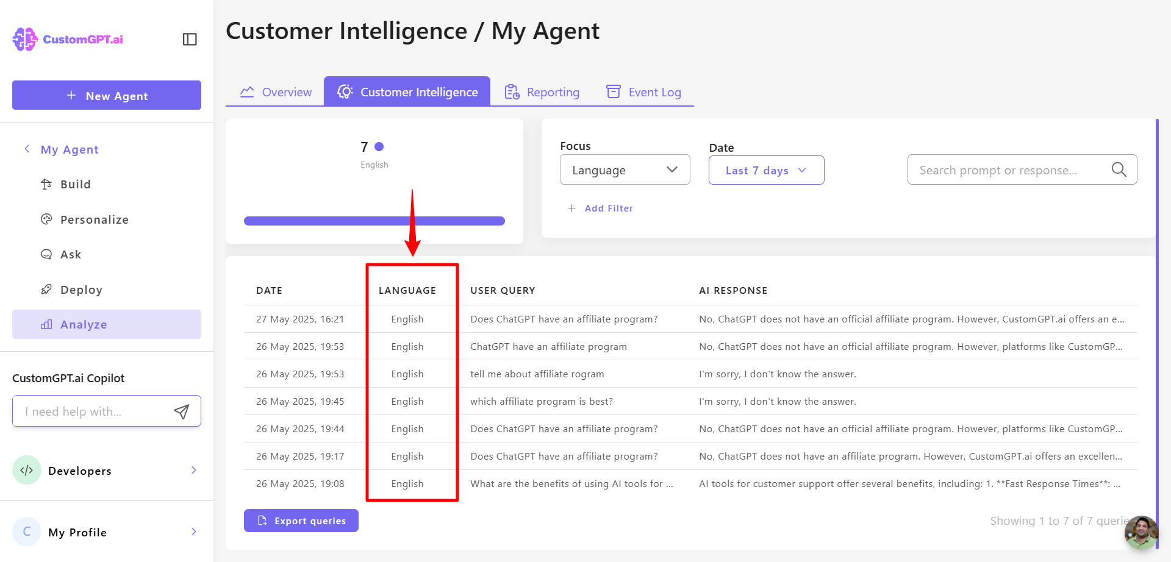Send Copilot message paper plane icon
This screenshot has width=1171, height=562.
pos(182,411)
